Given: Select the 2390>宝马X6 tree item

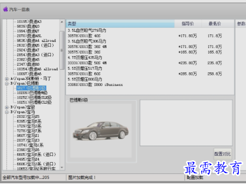Looking at the screenshot, I should 28,150.
